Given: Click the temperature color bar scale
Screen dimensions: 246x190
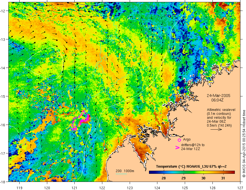Looking at the screenshot, I should pos(192,172).
